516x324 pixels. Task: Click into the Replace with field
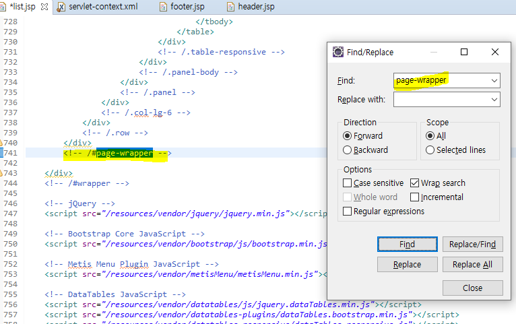441,99
